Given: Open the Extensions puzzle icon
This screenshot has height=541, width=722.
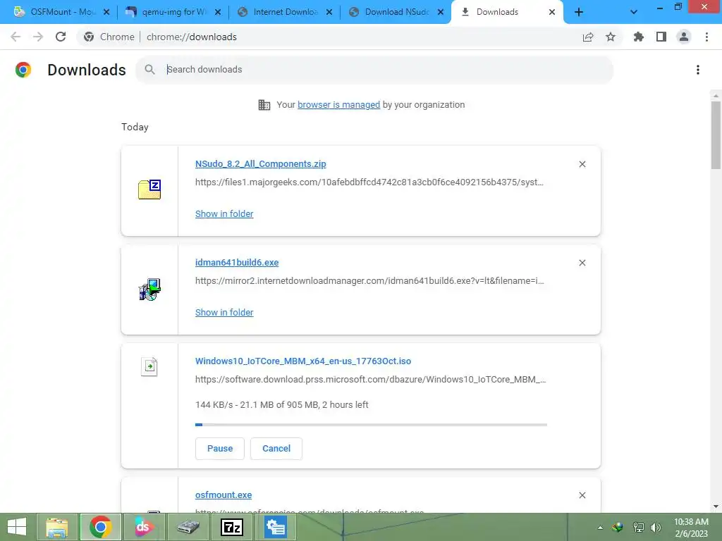Looking at the screenshot, I should [639, 37].
